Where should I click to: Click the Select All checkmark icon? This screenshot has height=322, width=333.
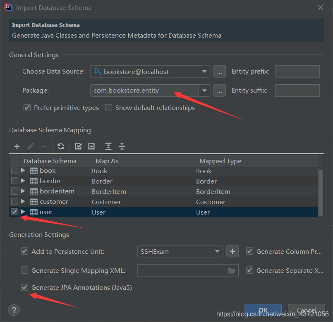tap(78, 146)
